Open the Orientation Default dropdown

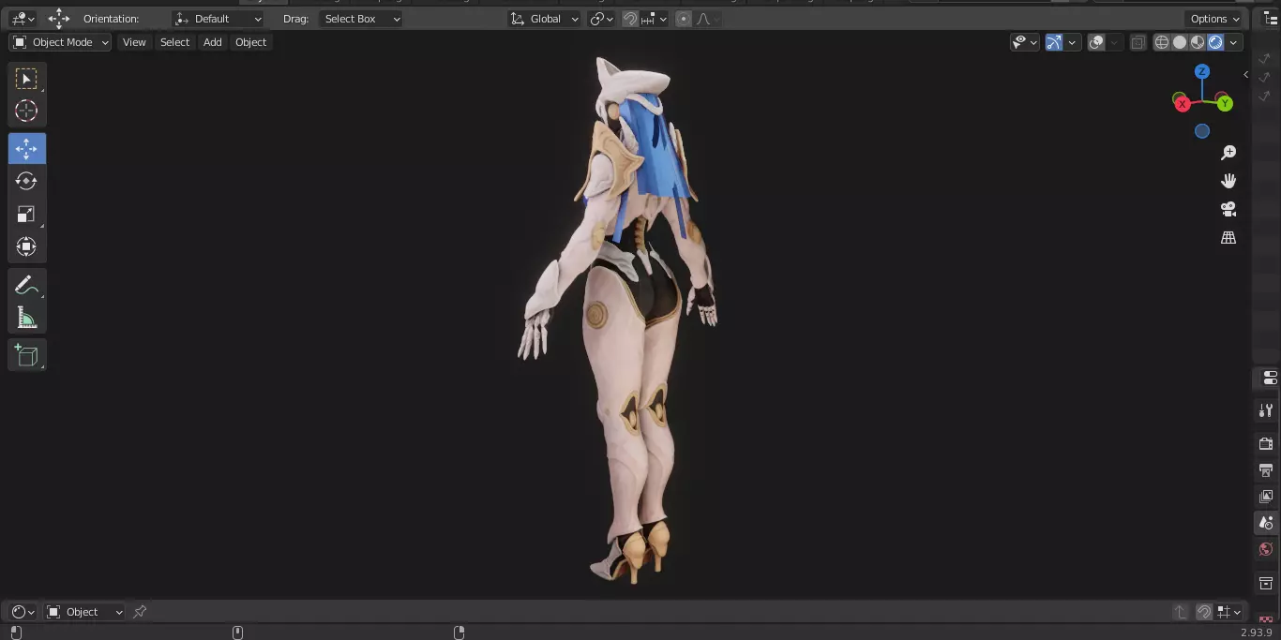[x=219, y=19]
